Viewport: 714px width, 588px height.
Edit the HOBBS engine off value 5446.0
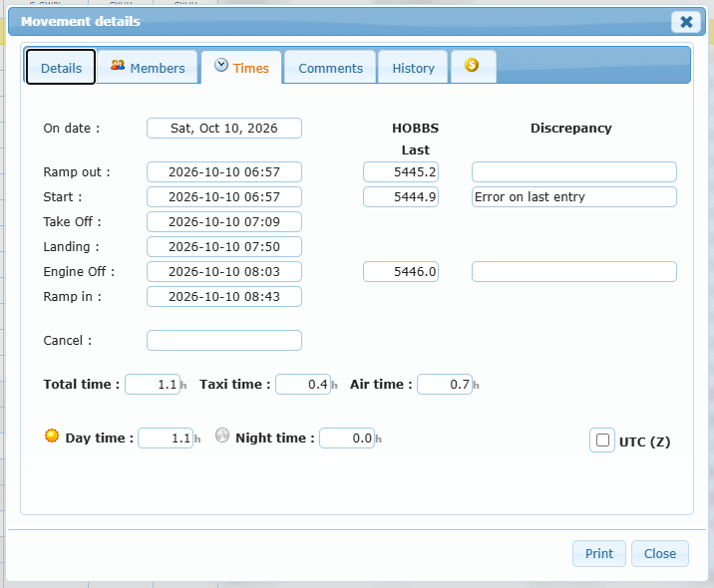click(401, 272)
